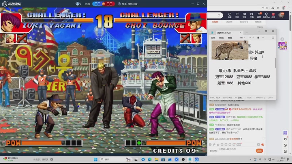Click the line and column entry in Notepad status bar
292x164 pixels.
click(215, 98)
